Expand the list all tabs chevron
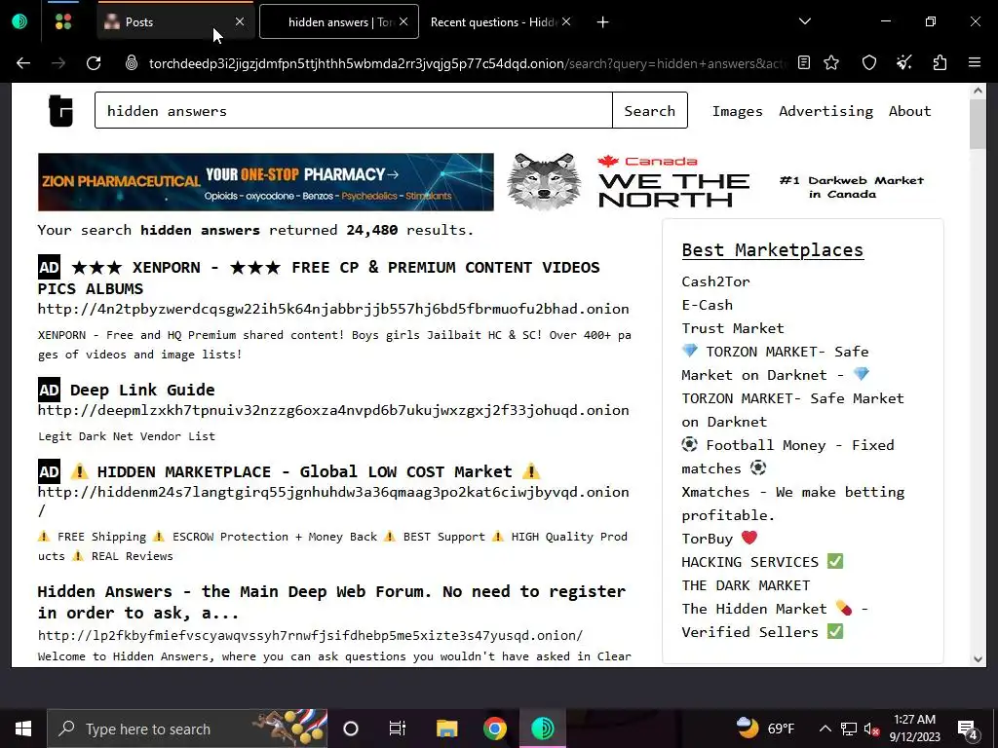 [804, 21]
